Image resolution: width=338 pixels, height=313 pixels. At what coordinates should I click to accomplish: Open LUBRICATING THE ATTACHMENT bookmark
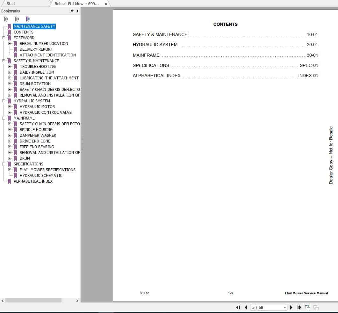[49, 78]
